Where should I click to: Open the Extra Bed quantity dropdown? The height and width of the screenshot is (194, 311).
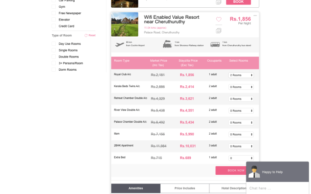point(241,158)
